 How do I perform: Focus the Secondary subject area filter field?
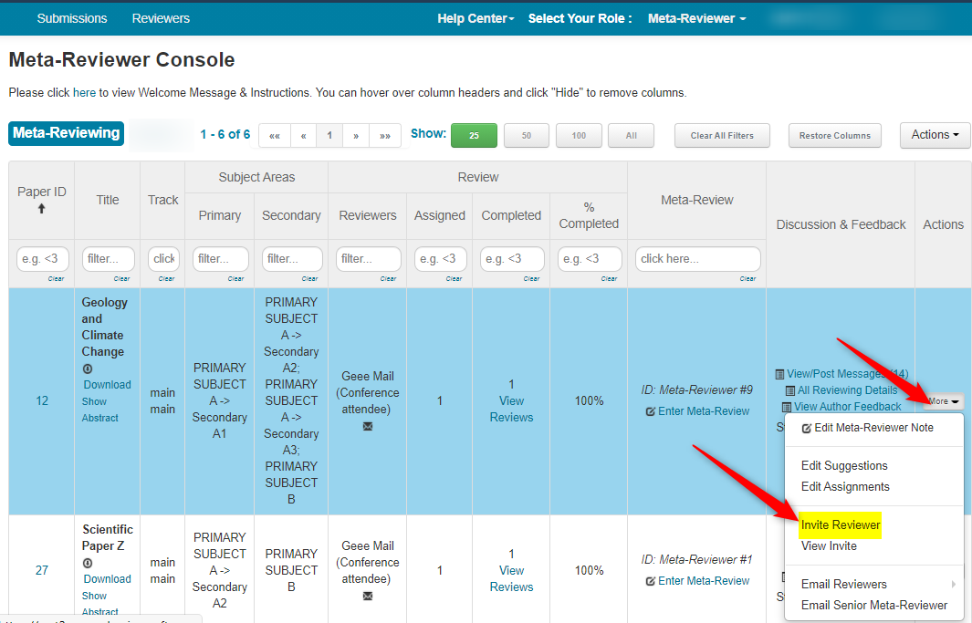(x=293, y=259)
